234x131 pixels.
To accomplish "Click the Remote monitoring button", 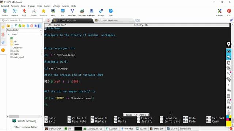I will pyautogui.click(x=24, y=121).
